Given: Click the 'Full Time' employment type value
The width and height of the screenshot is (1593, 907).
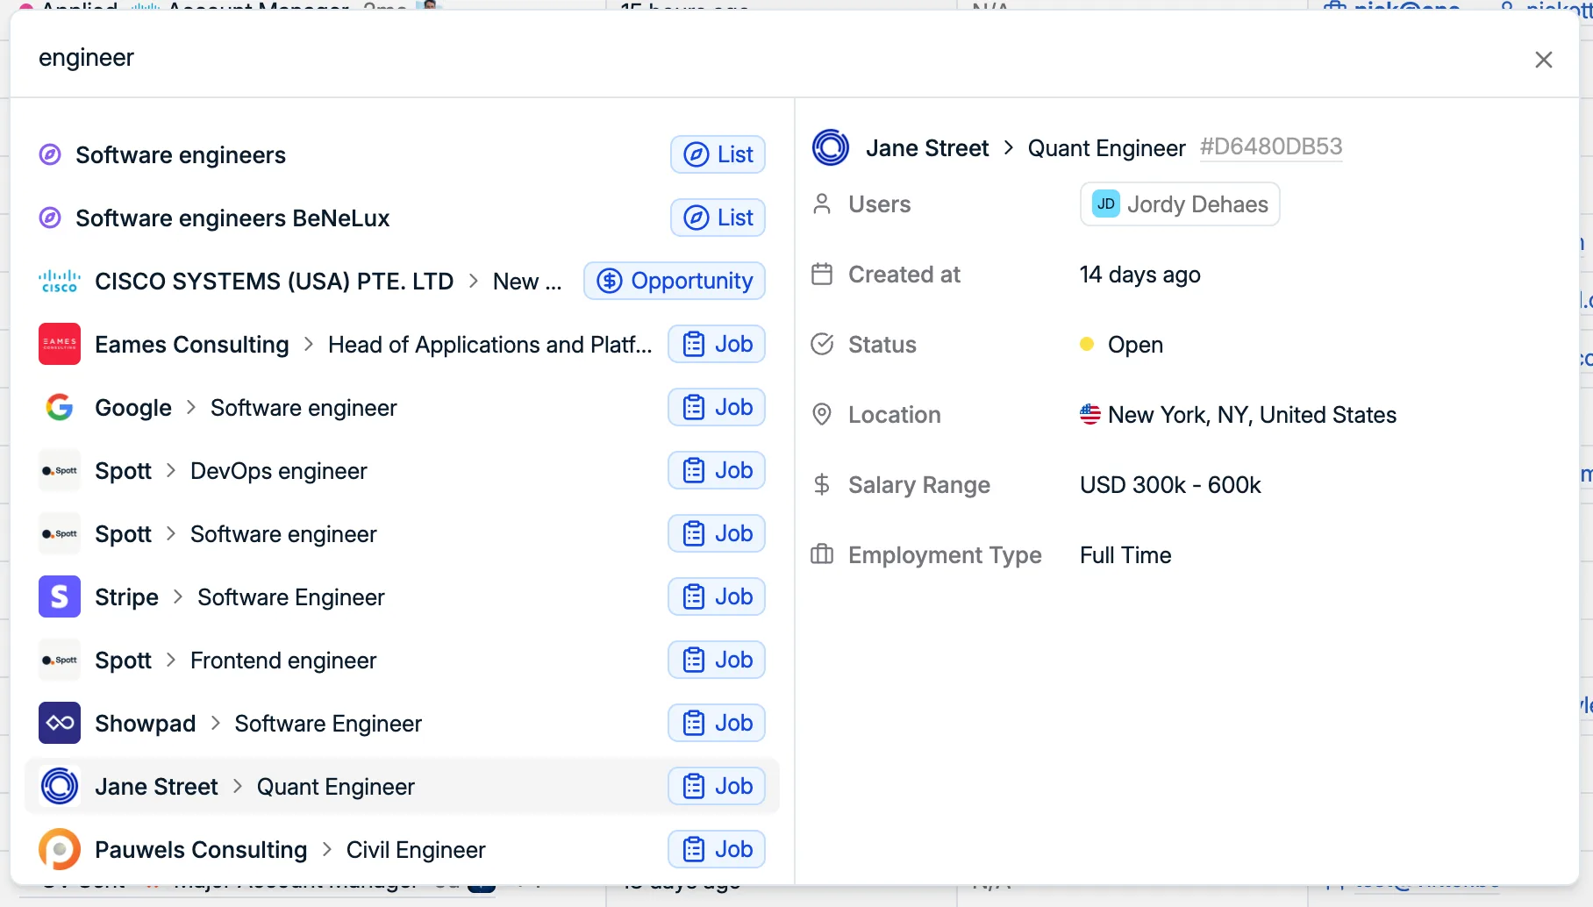Looking at the screenshot, I should point(1125,555).
